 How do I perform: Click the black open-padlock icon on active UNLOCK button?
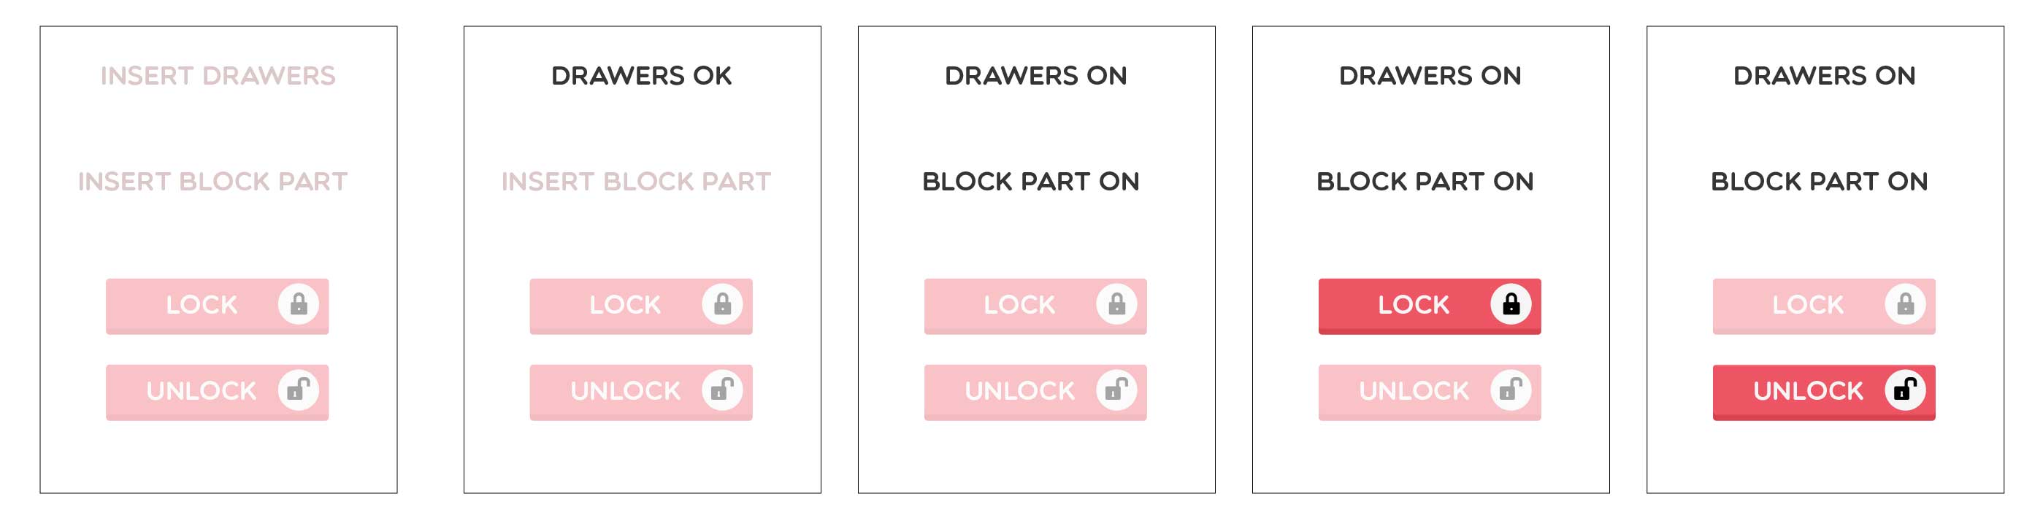pyautogui.click(x=1905, y=389)
